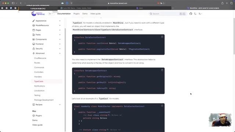Open the language switcher dropdown
The width and height of the screenshot is (235, 132).
click(200, 14)
